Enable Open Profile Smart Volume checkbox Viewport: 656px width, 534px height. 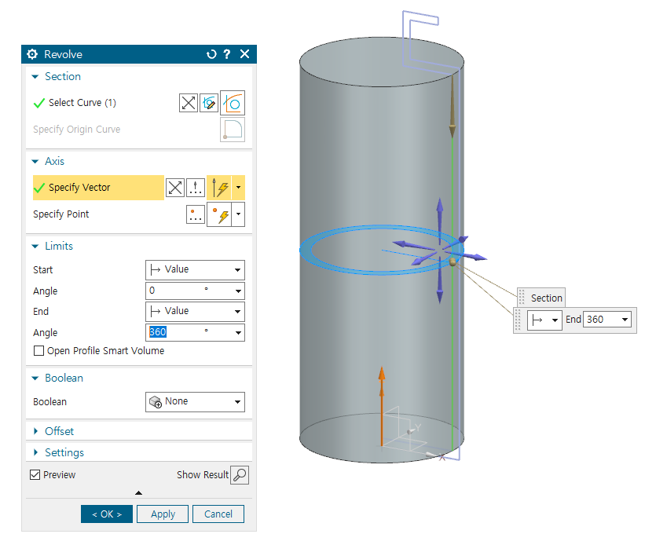[38, 351]
